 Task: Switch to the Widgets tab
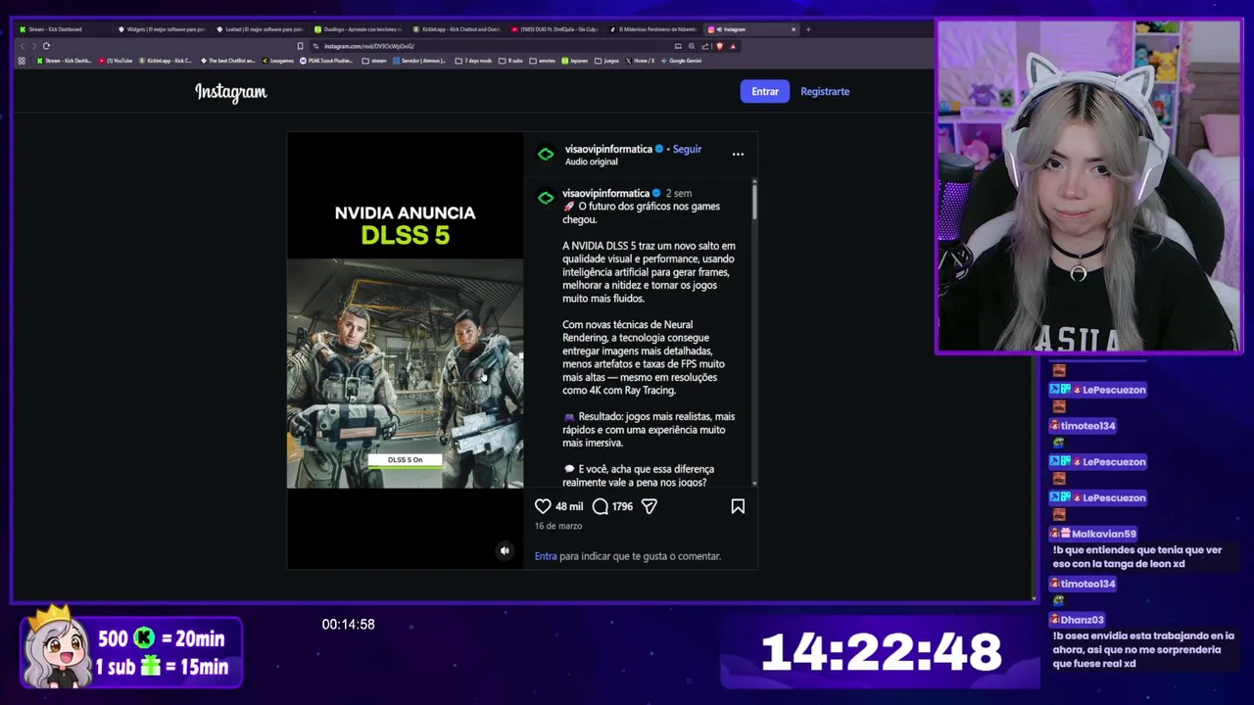coord(160,29)
